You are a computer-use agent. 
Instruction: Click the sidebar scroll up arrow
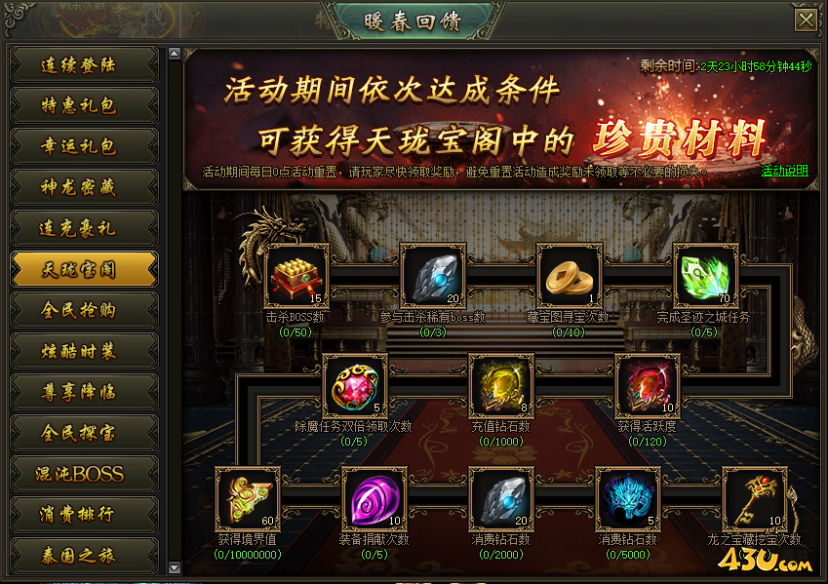[x=175, y=54]
